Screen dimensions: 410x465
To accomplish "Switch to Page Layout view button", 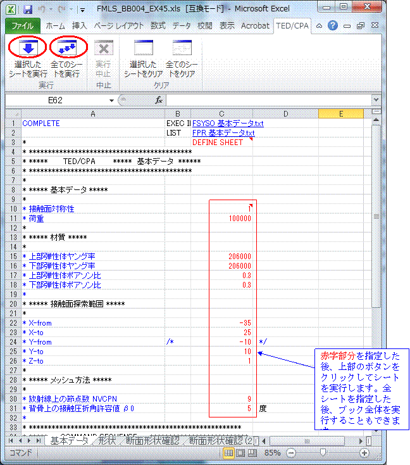I will point(240,453).
